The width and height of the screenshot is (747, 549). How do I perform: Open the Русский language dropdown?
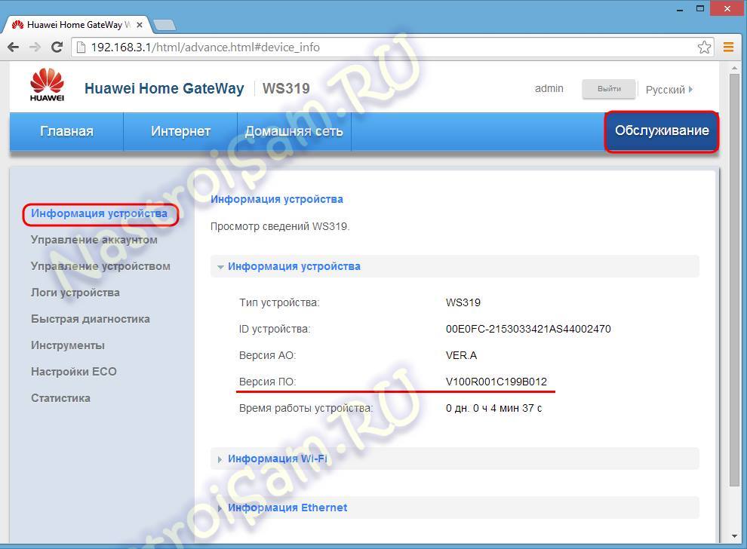(669, 89)
